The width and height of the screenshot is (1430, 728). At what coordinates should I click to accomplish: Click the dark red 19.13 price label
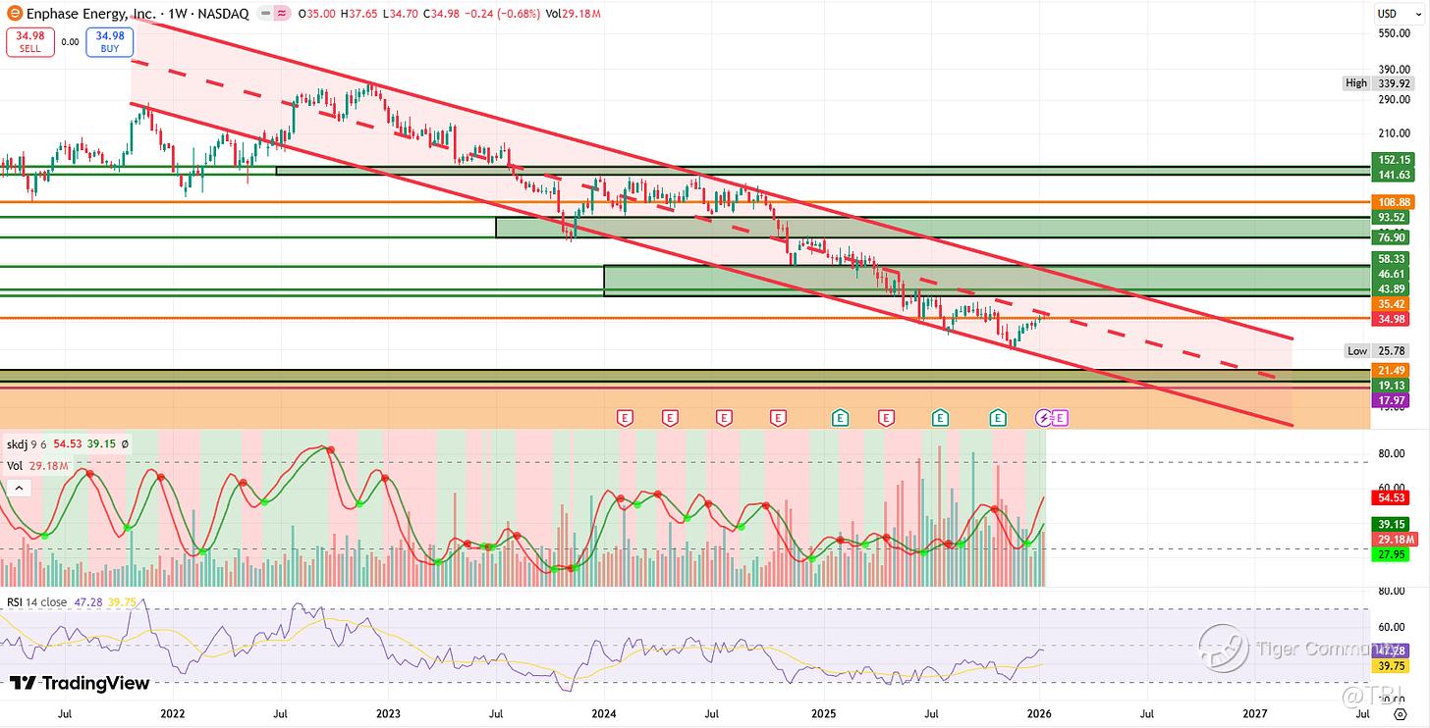tap(1390, 386)
